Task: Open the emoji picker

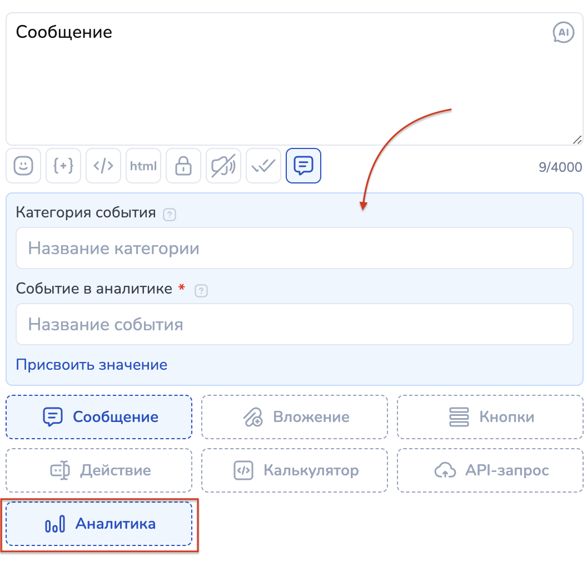Action: point(23,166)
